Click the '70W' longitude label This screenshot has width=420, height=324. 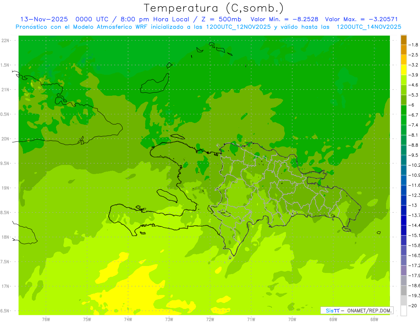pos(292,319)
